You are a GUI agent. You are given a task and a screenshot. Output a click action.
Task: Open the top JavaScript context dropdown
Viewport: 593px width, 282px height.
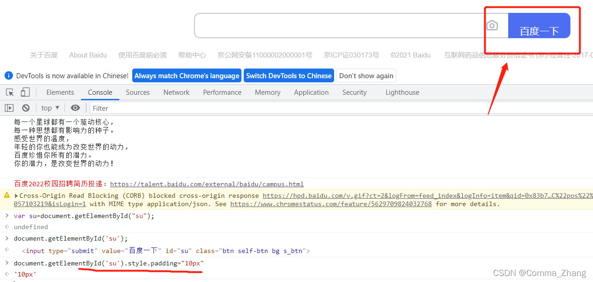coord(50,108)
